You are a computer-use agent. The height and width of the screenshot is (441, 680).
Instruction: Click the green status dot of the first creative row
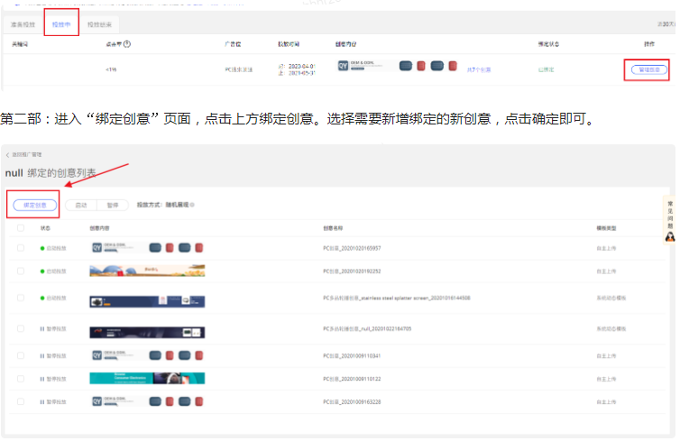coord(41,247)
